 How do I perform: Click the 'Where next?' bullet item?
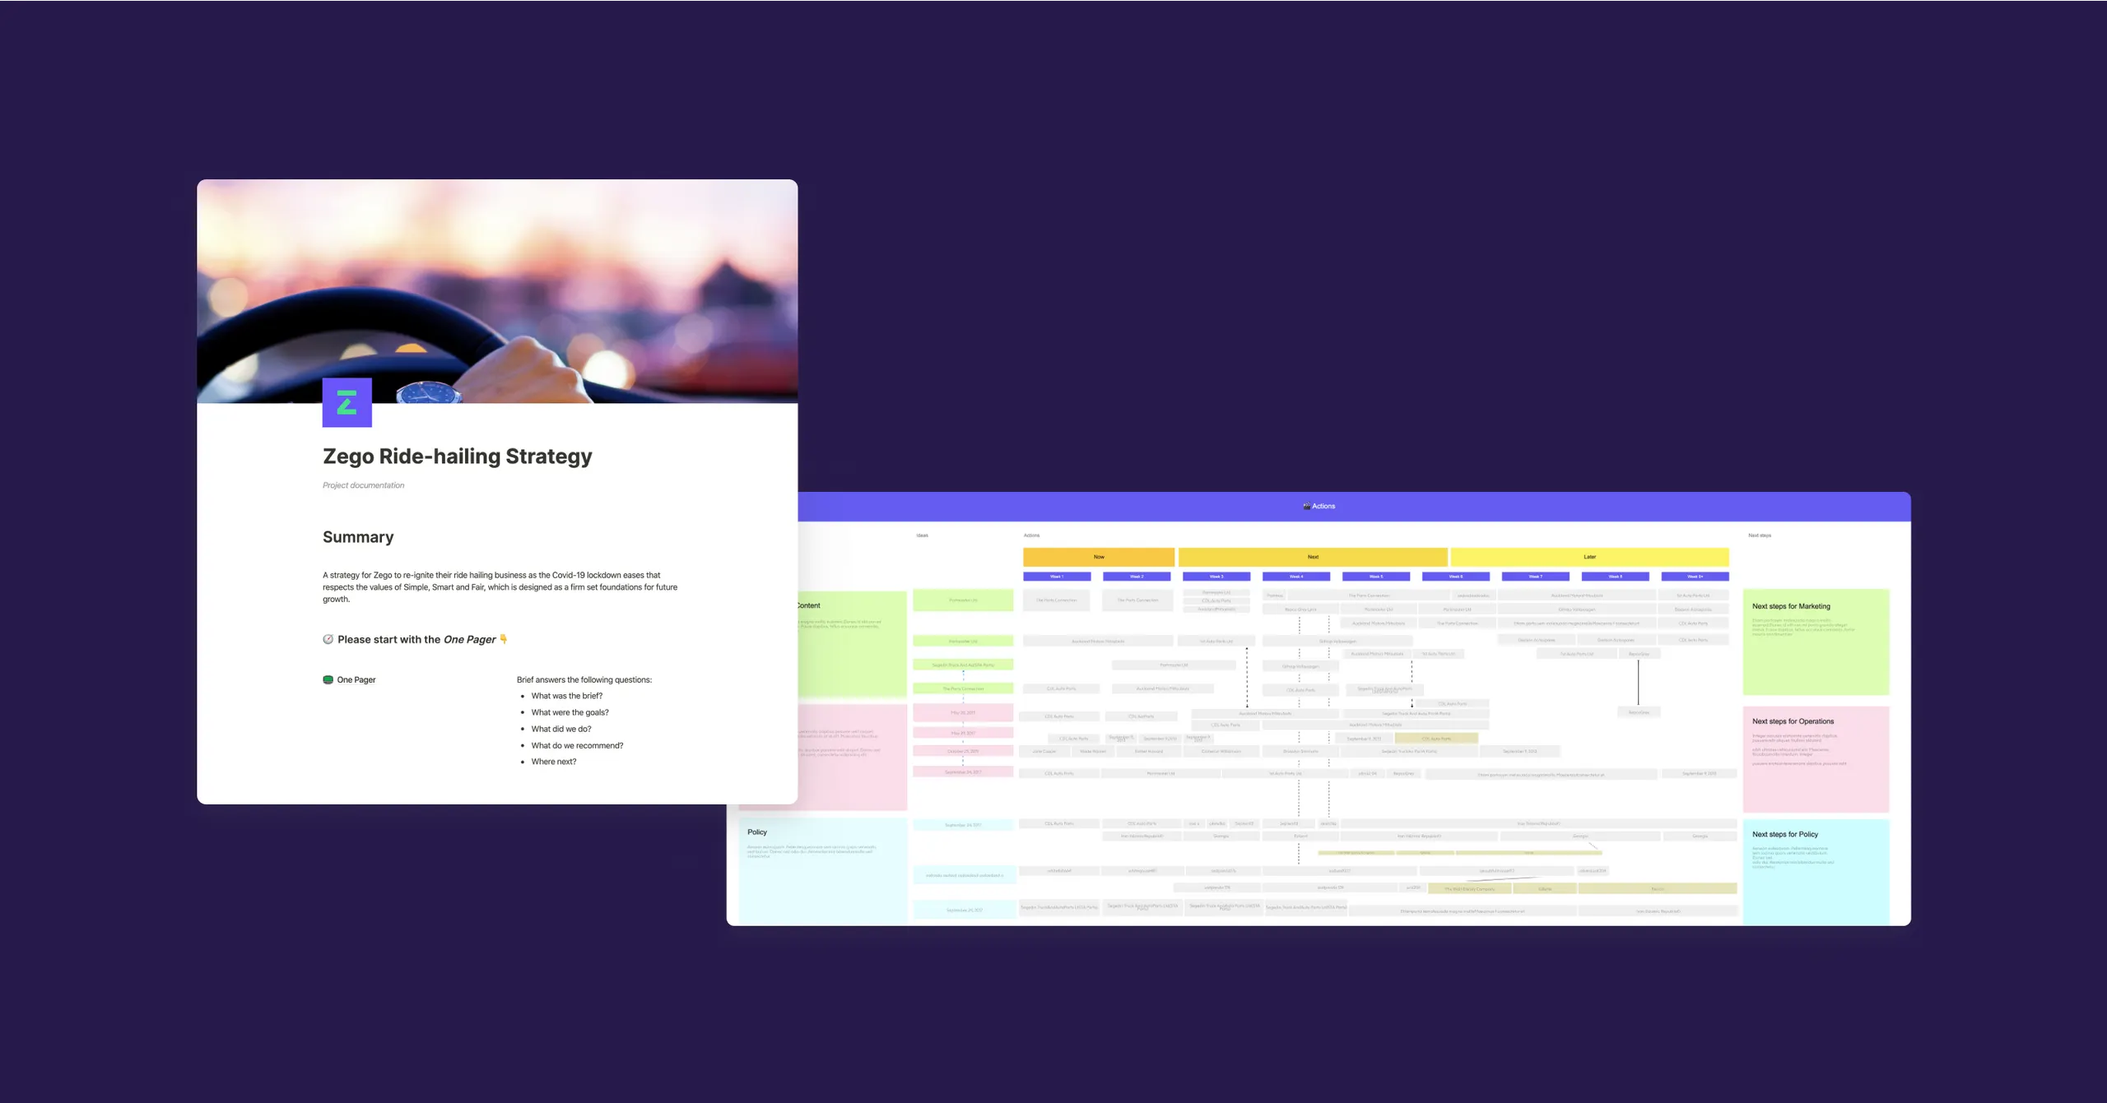coord(553,762)
